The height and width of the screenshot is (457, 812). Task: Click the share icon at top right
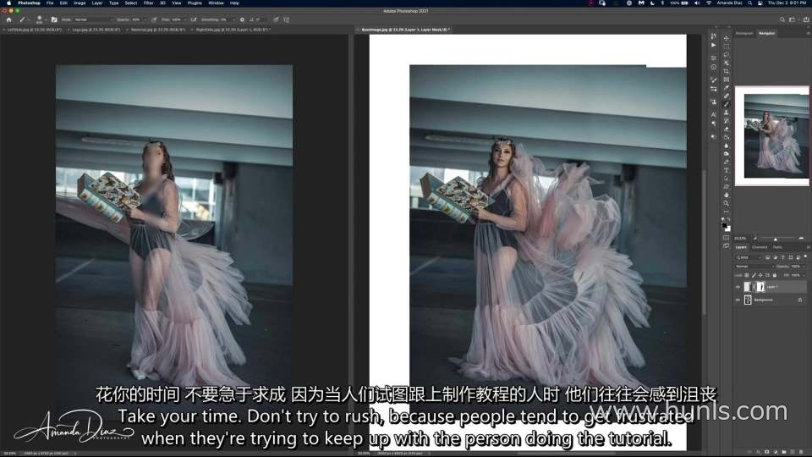point(806,19)
